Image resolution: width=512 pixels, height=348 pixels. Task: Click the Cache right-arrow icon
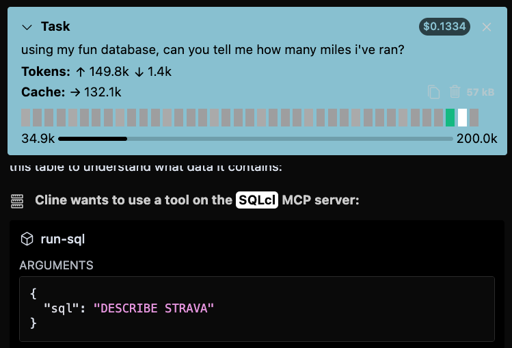(75, 92)
